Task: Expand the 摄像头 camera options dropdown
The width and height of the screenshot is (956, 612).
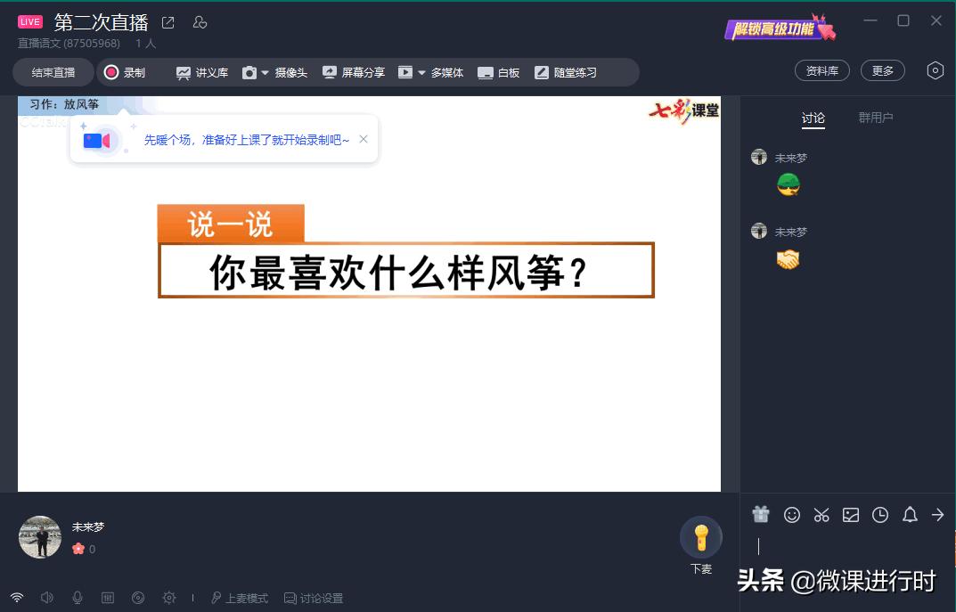Action: [264, 72]
